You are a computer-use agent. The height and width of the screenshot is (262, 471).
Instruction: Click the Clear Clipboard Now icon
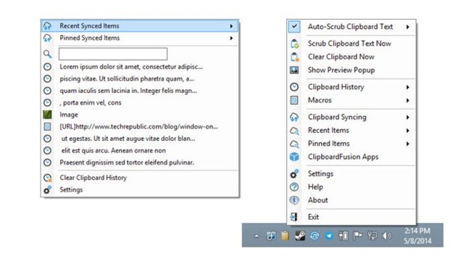tap(294, 57)
